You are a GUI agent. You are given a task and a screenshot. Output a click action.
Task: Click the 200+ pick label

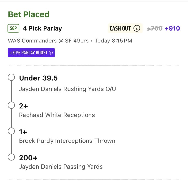[x=28, y=158]
